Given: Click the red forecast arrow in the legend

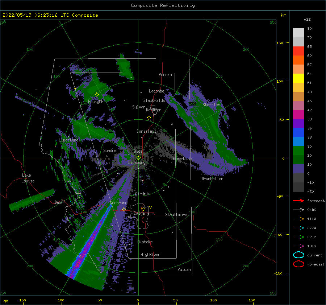Looking at the screenshot, I should point(298,201).
